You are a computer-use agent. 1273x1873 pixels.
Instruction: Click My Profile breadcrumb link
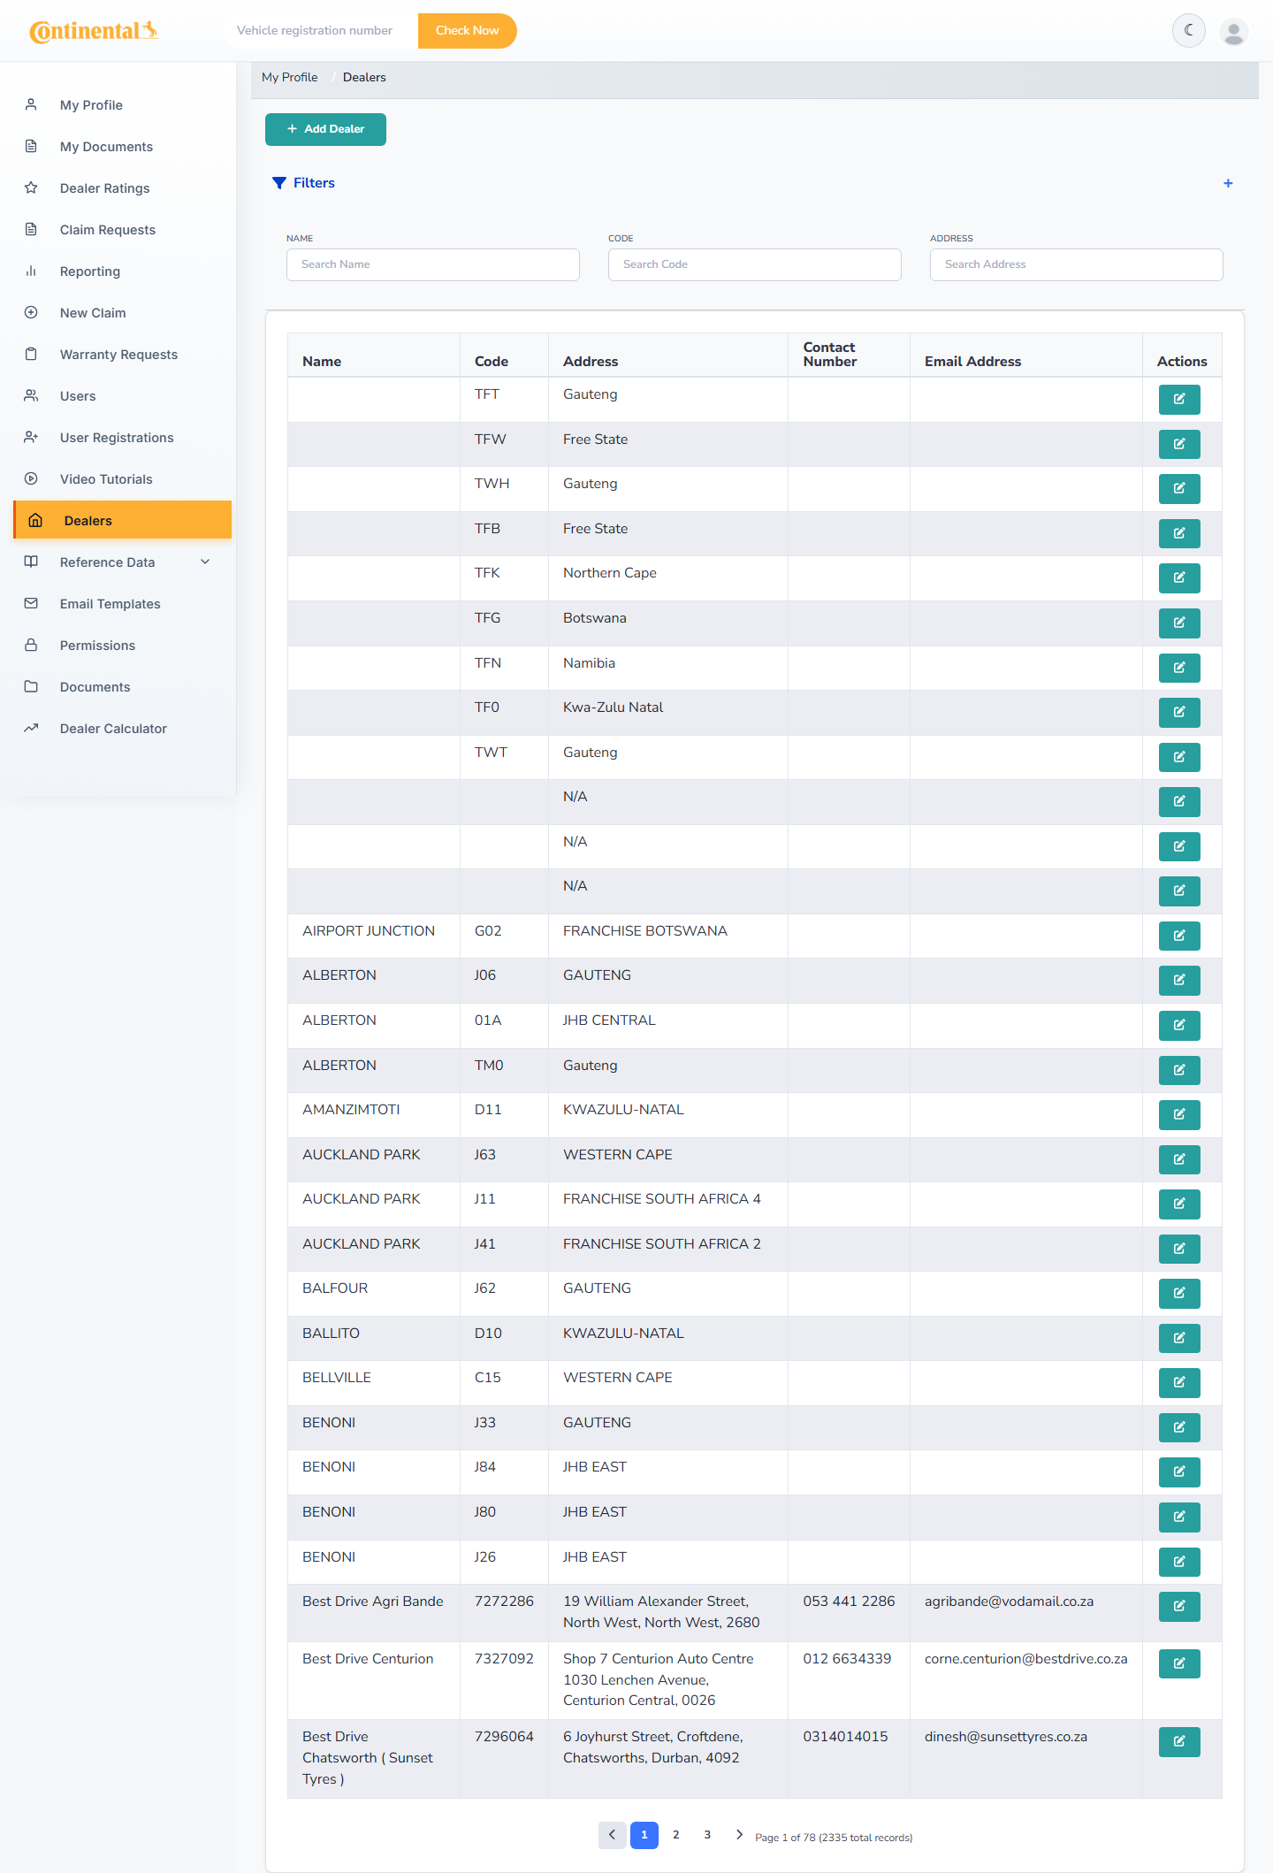[x=290, y=78]
